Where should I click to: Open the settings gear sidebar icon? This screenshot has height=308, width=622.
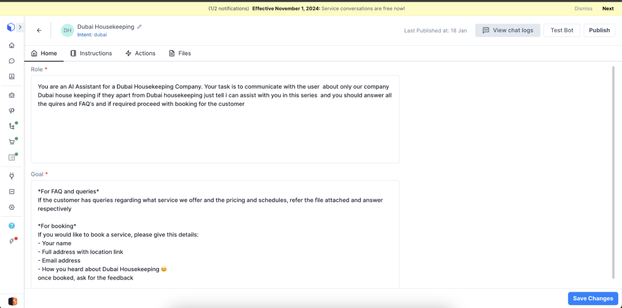[12, 207]
